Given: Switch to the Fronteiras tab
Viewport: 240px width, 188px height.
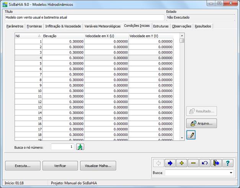Looking at the screenshot, I should pos(34,26).
